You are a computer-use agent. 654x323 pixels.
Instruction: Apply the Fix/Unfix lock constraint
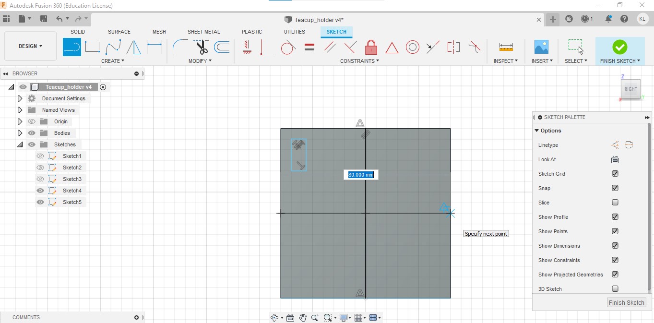tap(371, 47)
